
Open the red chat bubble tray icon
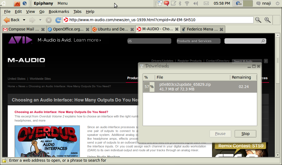point(167,3)
